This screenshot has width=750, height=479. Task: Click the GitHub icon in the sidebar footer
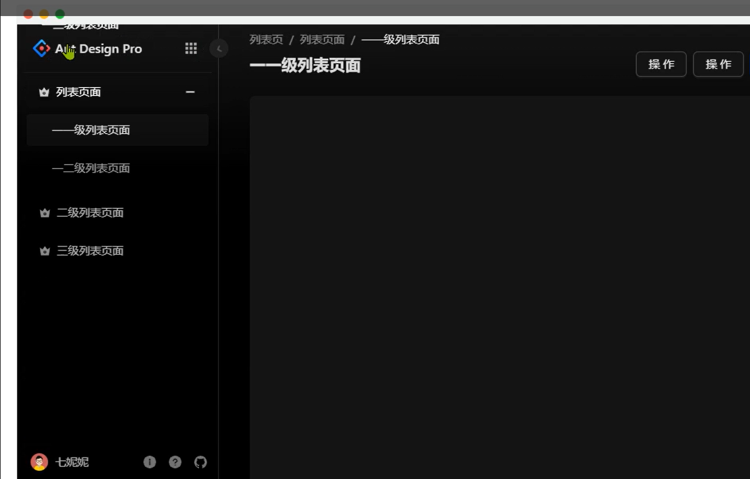(200, 462)
